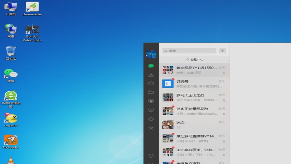This screenshot has height=164, width=291.
Task: Select the 回收站 recycle bin icon
Action: point(11,53)
